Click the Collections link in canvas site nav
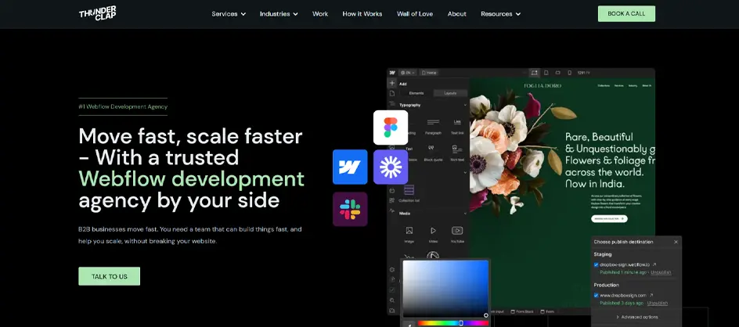 tap(604, 86)
